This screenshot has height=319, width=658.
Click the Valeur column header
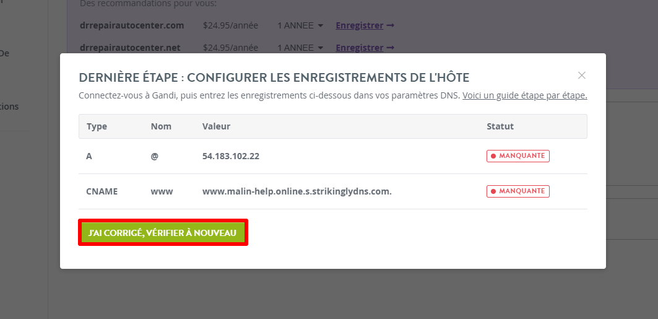[x=216, y=126]
